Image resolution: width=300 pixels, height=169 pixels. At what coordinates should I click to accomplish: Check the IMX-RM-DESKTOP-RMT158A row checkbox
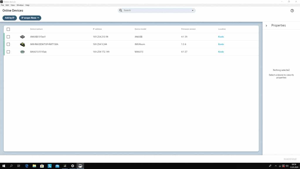click(8, 44)
